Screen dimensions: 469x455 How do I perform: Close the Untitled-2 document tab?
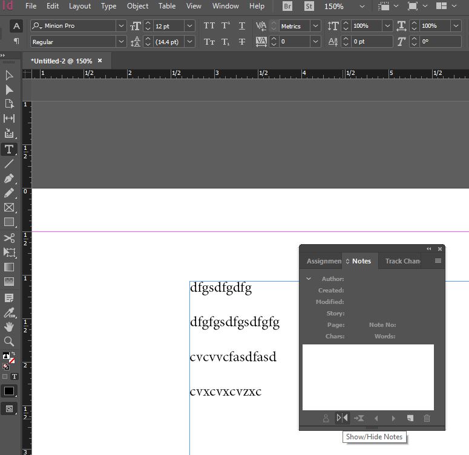100,60
